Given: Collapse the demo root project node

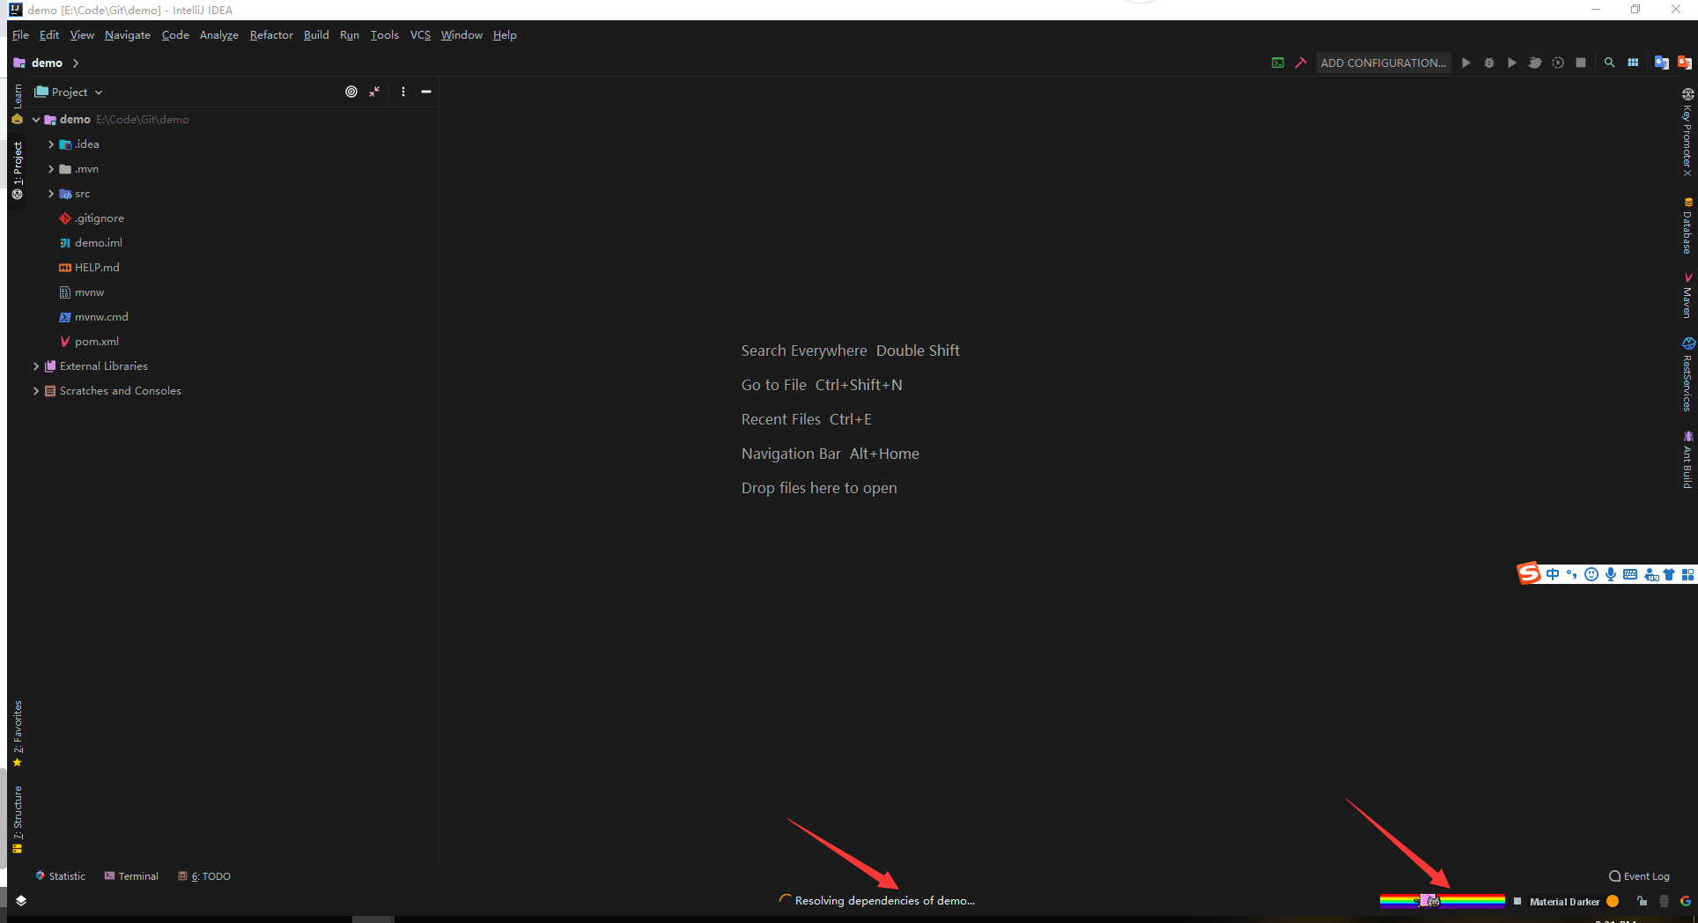Looking at the screenshot, I should pyautogui.click(x=36, y=120).
